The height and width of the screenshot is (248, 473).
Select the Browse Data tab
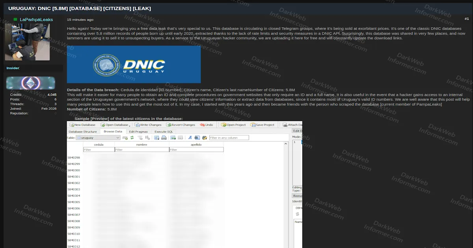coord(113,131)
